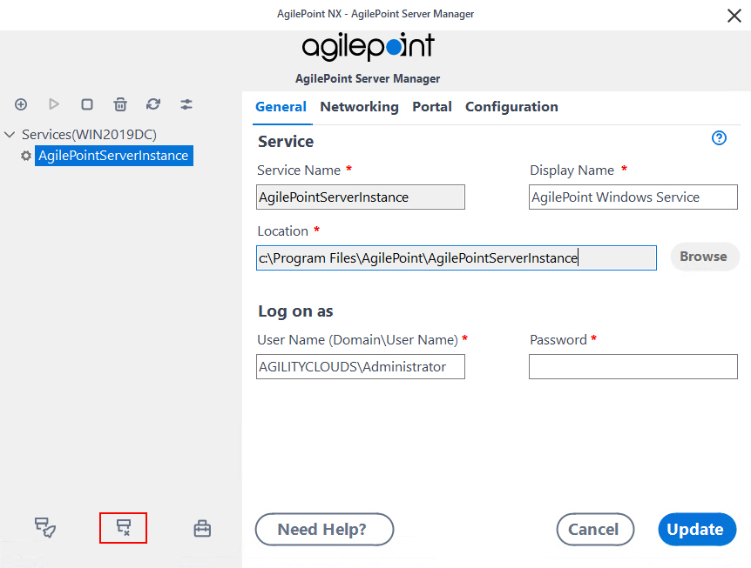Image resolution: width=751 pixels, height=568 pixels.
Task: Open the blue help question icon
Action: (719, 138)
